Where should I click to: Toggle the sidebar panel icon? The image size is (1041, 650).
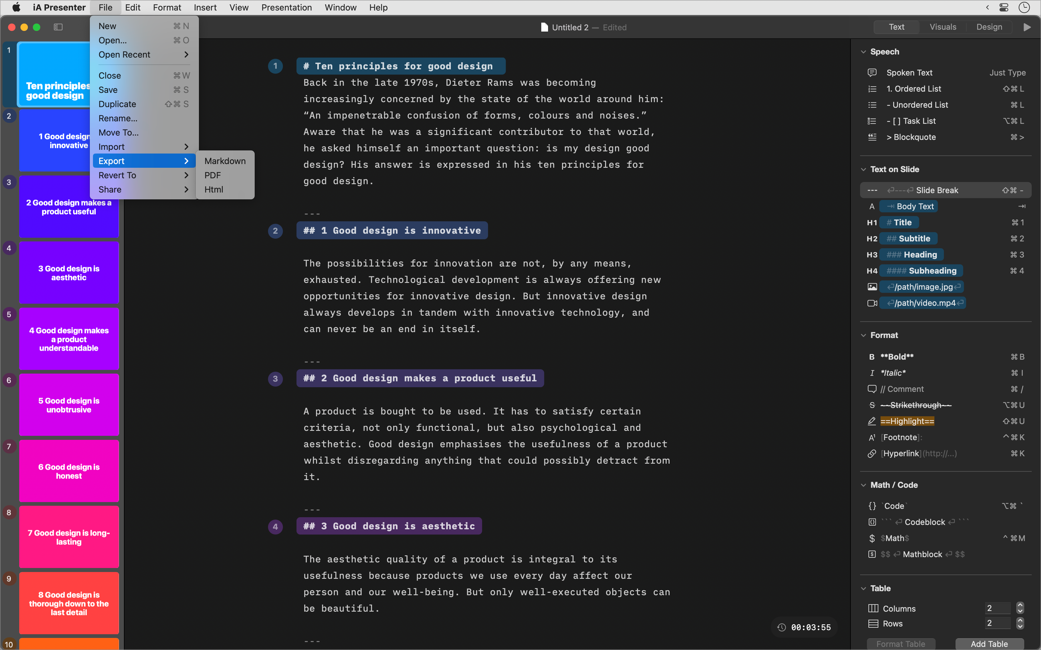pos(58,27)
